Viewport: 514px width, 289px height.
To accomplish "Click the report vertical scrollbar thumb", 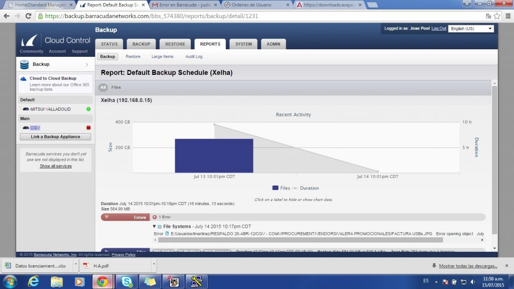I will 494,160.
